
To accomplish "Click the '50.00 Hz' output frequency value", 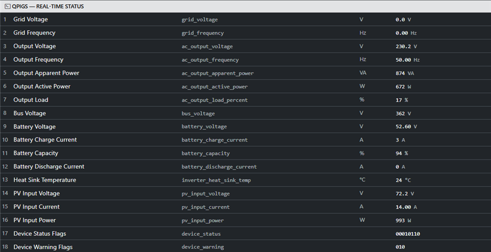I will click(x=407, y=60).
